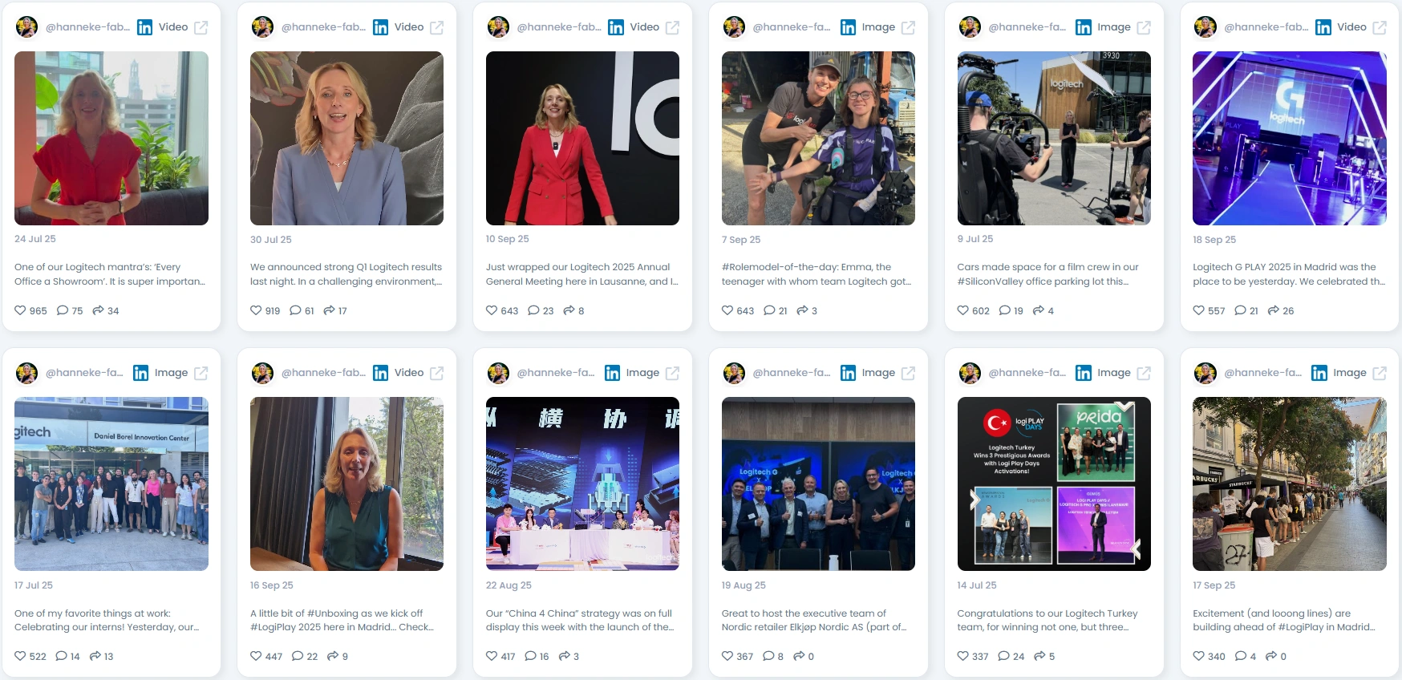Image resolution: width=1402 pixels, height=680 pixels.
Task: Open external link on 9 Jul 25 post
Action: pyautogui.click(x=1145, y=27)
